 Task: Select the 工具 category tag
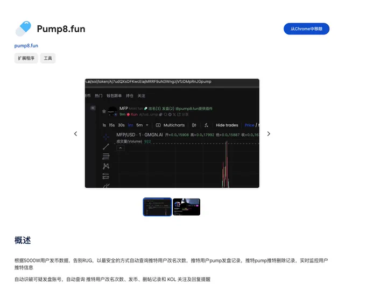click(48, 58)
